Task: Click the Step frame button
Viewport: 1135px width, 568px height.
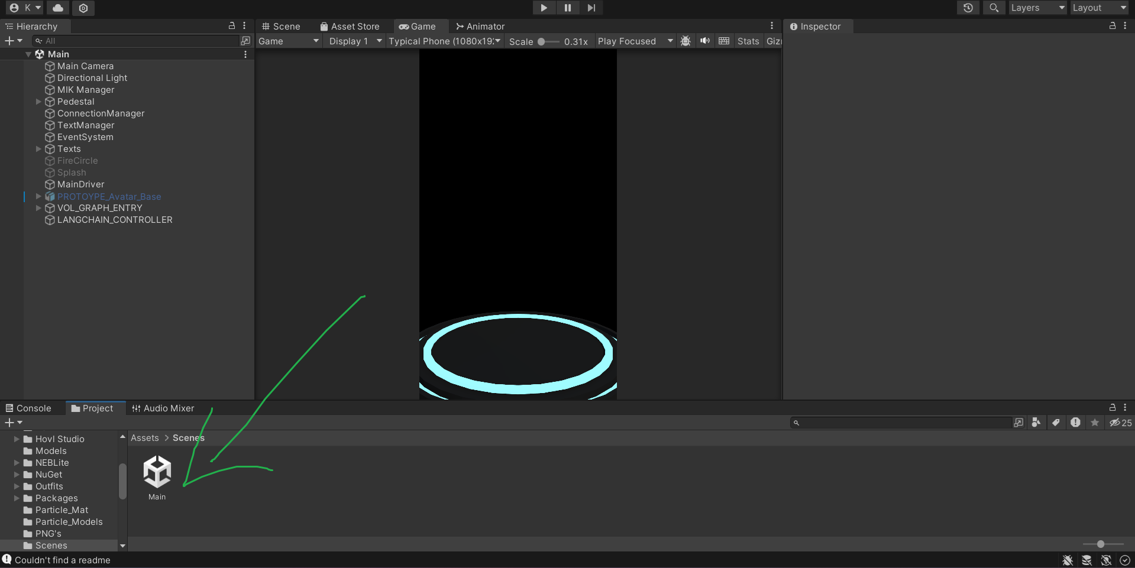Action: click(x=591, y=8)
